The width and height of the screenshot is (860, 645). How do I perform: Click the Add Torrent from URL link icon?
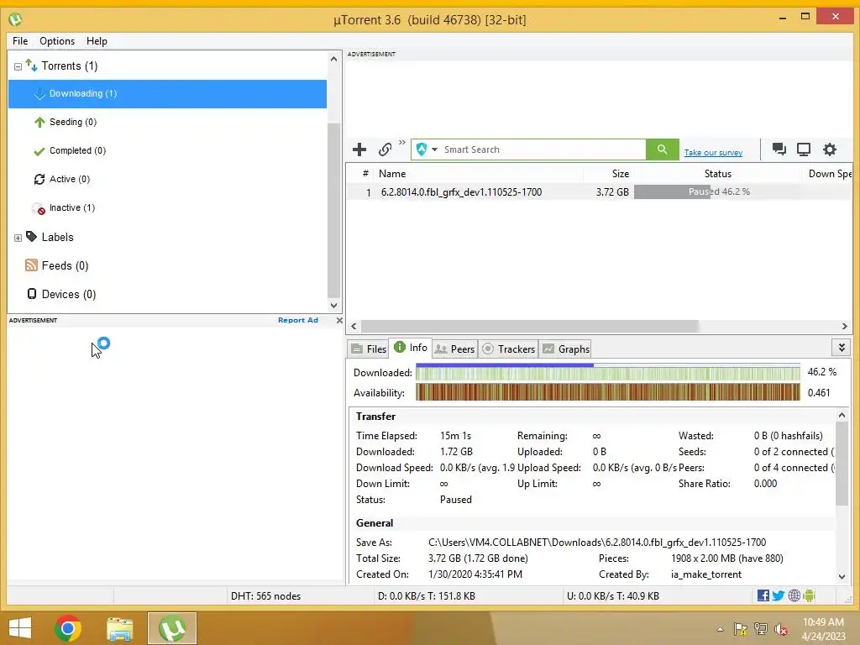coord(385,149)
